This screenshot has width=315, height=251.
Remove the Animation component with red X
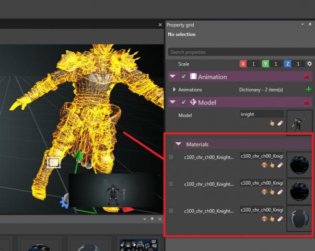point(307,76)
